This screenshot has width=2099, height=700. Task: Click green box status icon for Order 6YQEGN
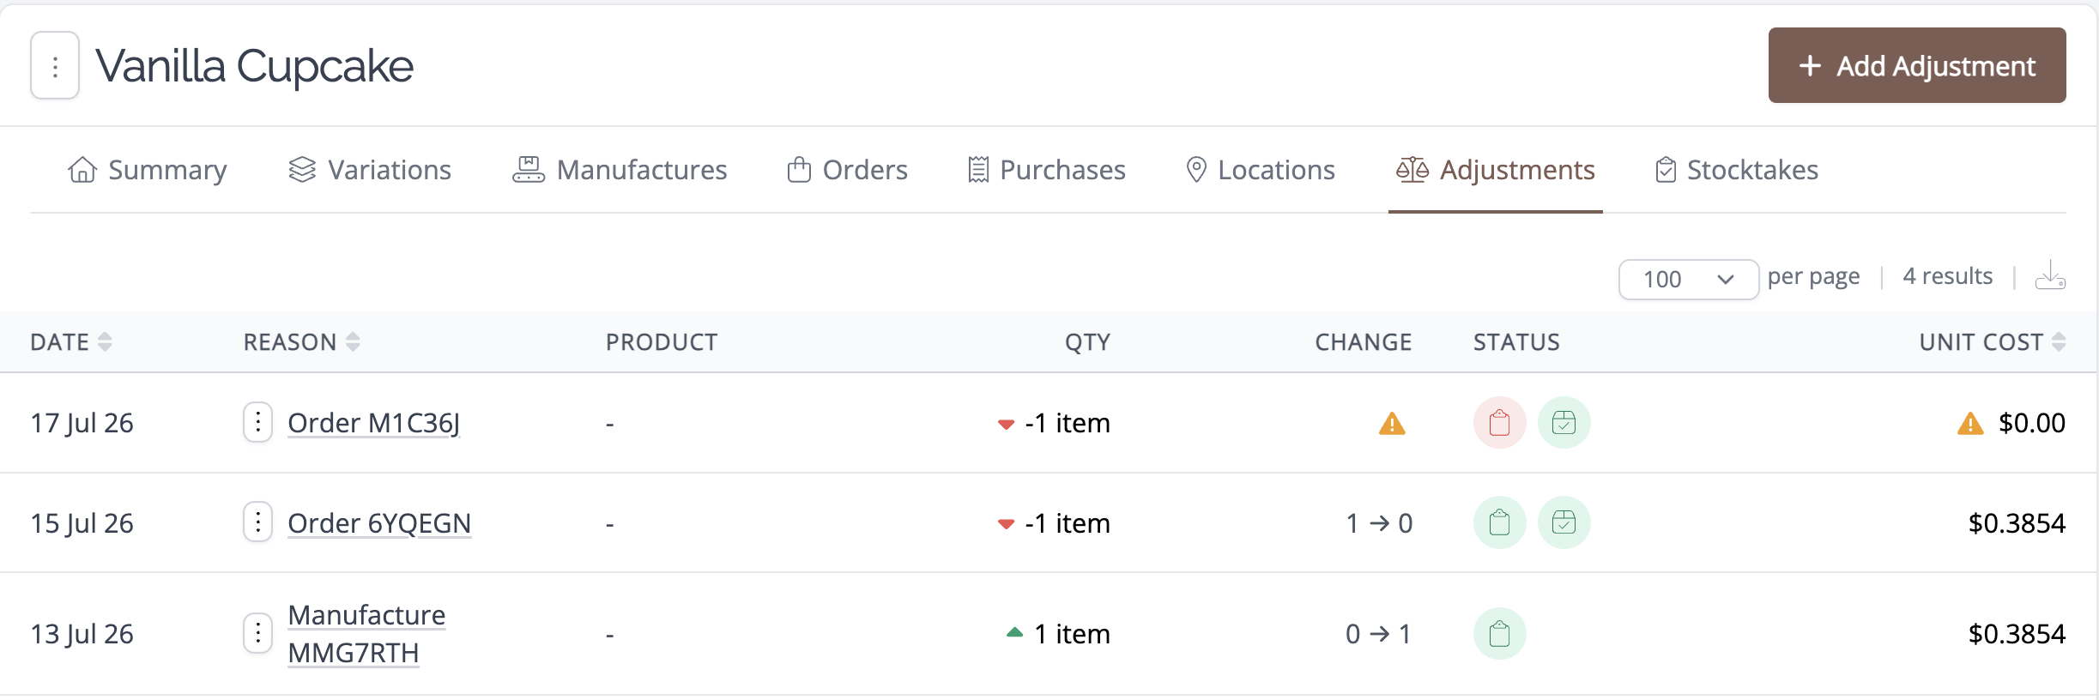tap(1564, 522)
